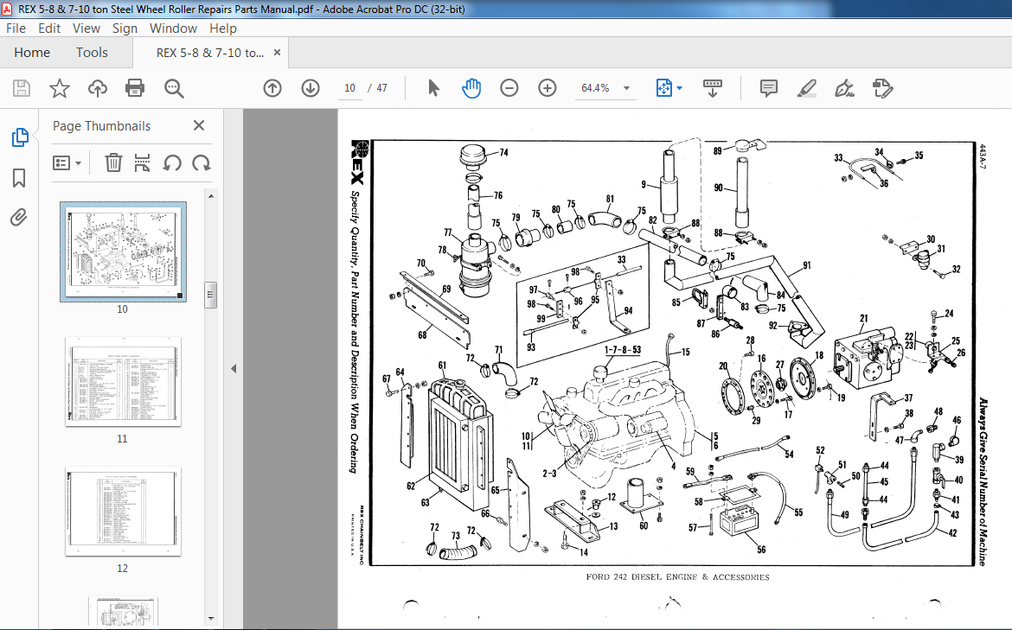
Task: Click the Fit page tool icon
Action: point(663,87)
